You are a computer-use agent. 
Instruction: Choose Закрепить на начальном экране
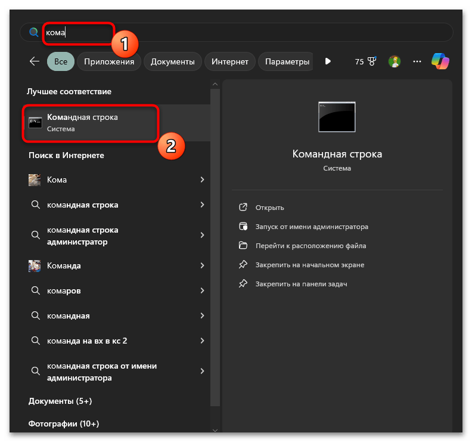tap(310, 265)
